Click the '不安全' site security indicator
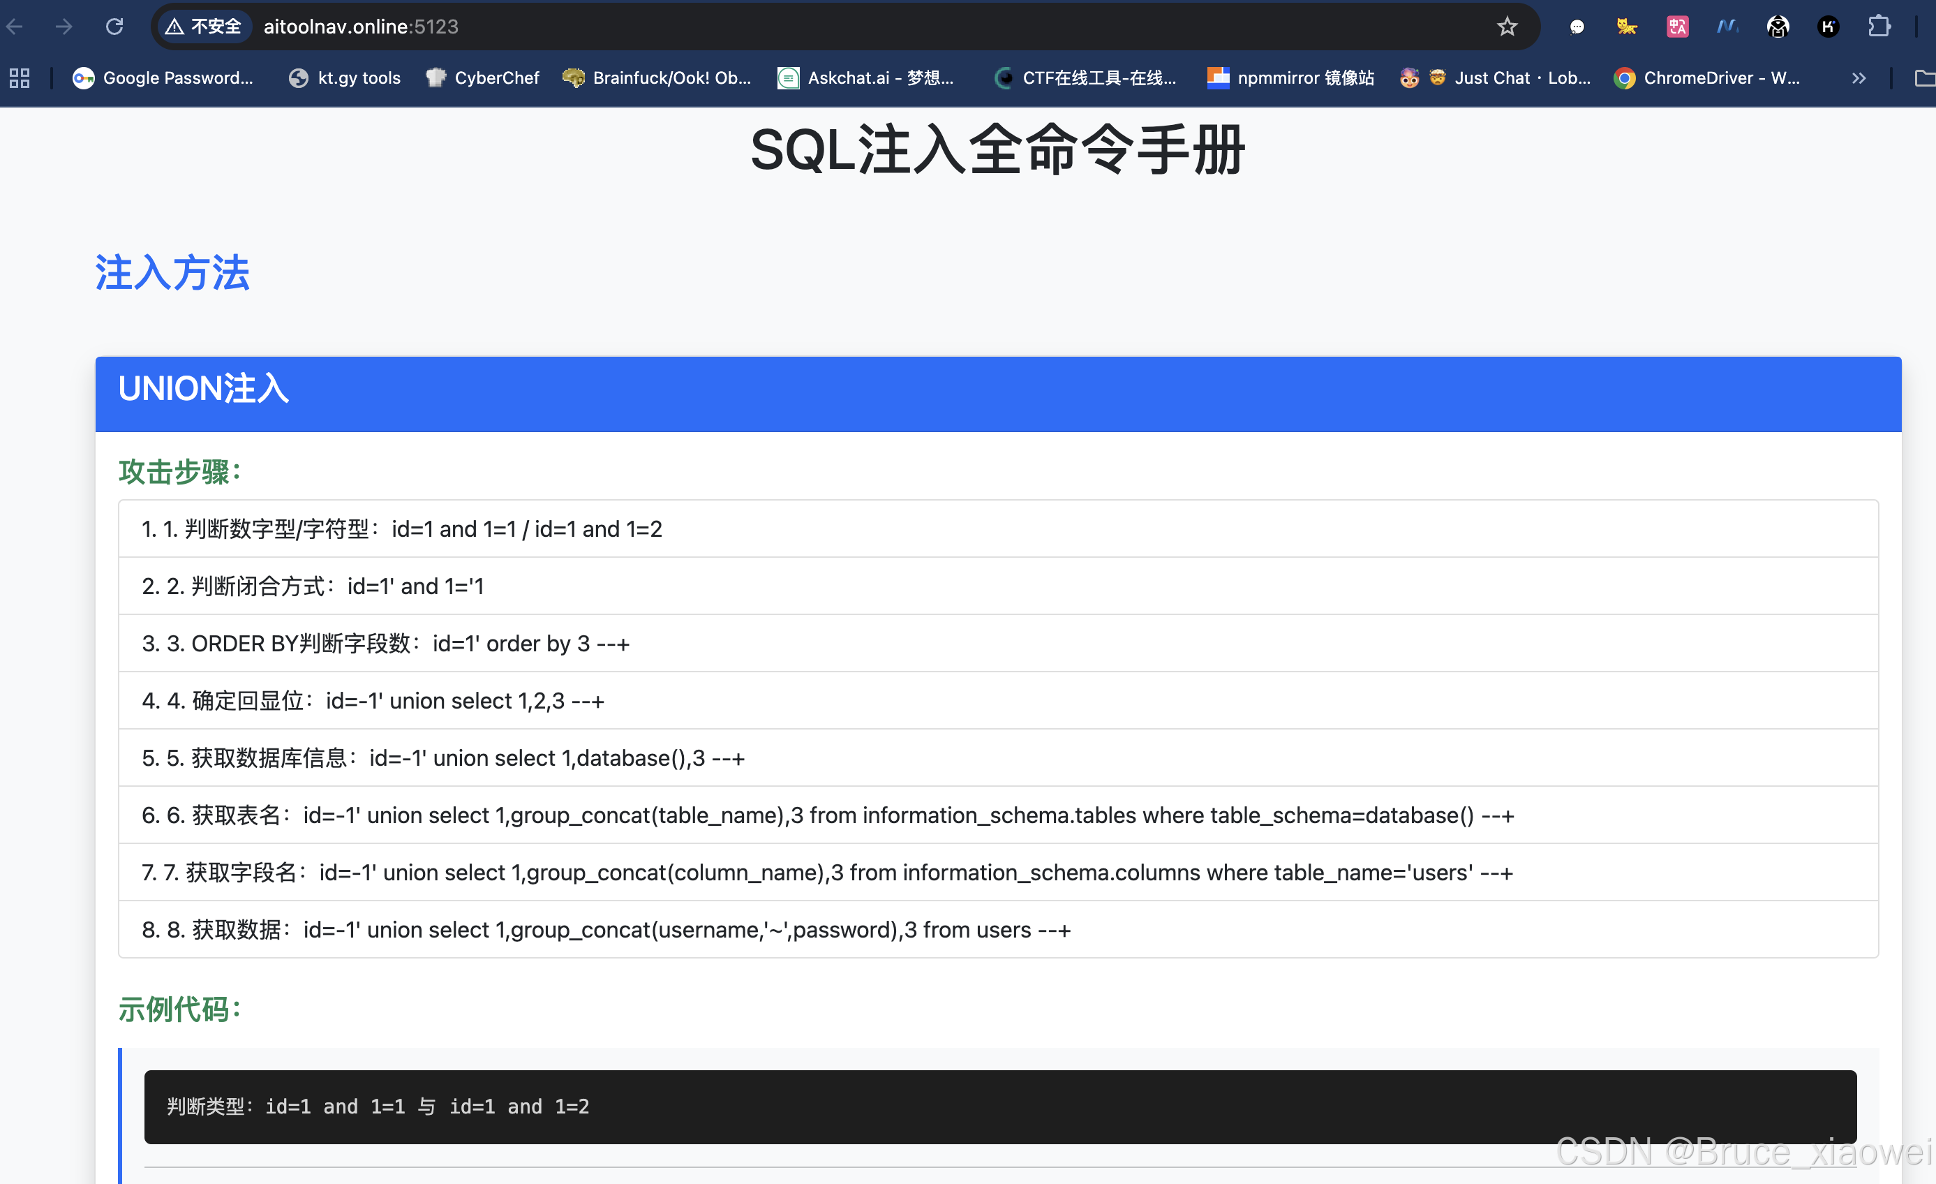 [204, 27]
